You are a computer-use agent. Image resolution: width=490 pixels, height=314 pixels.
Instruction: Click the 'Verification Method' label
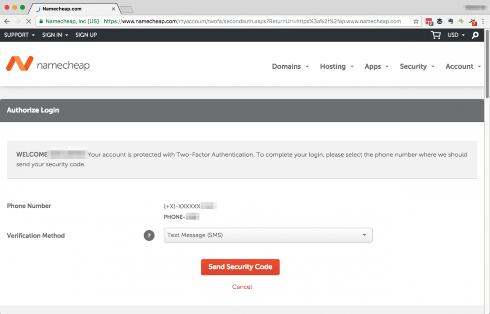[35, 236]
